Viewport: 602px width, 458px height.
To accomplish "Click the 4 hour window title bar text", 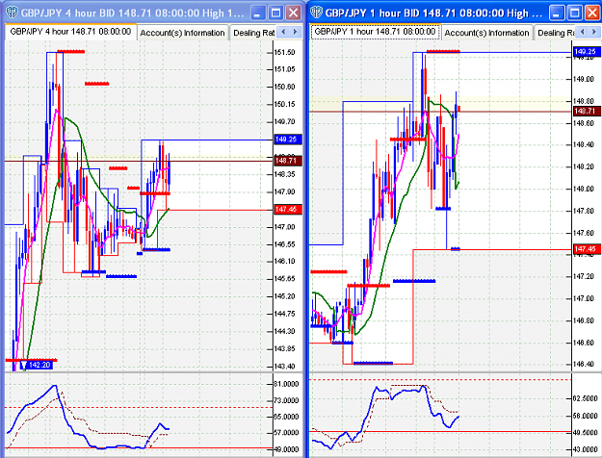I will [132, 13].
